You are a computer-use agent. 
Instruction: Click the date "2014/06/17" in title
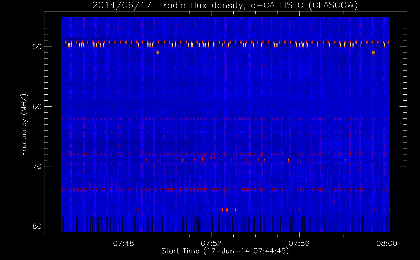(122, 5)
